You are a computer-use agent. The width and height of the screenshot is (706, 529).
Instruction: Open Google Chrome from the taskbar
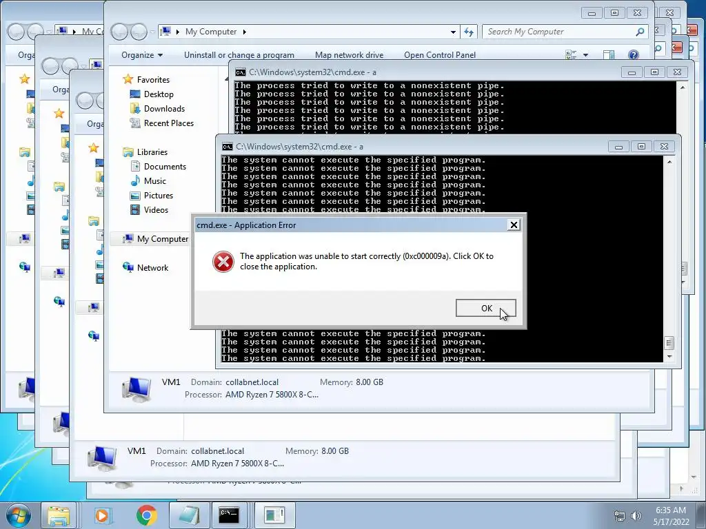tap(146, 515)
